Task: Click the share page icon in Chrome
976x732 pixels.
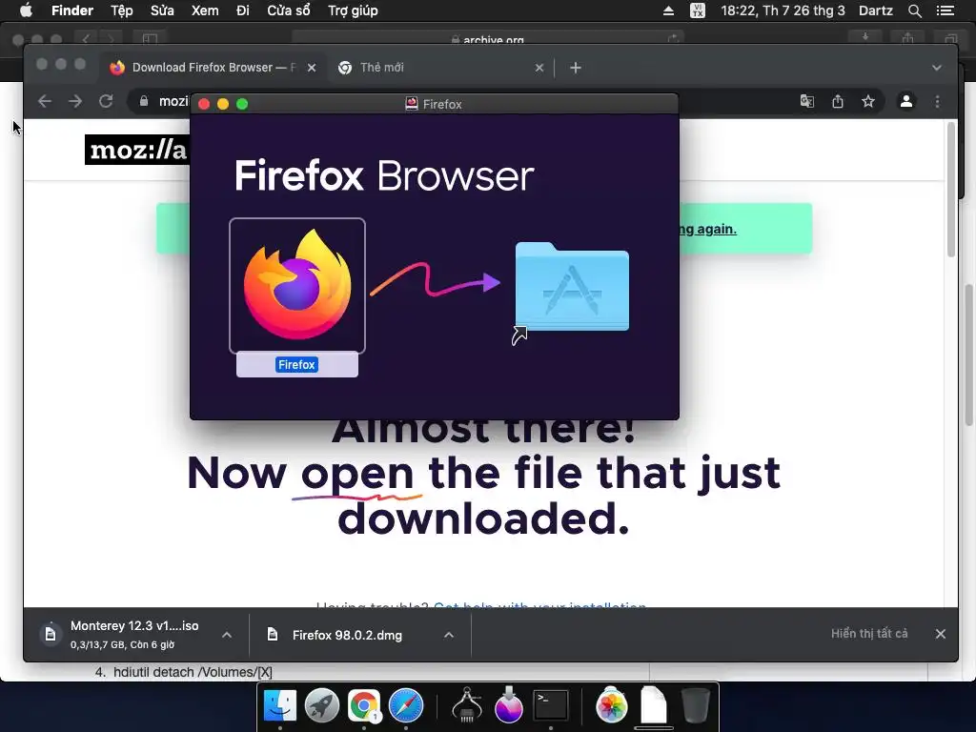Action: point(838,101)
